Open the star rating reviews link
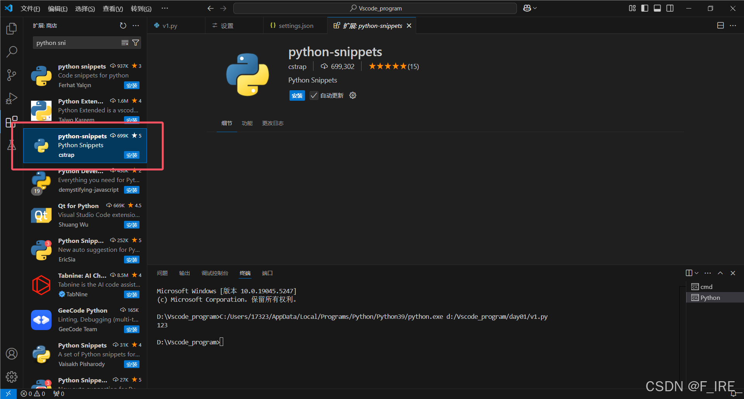This screenshot has width=744, height=399. coord(393,66)
